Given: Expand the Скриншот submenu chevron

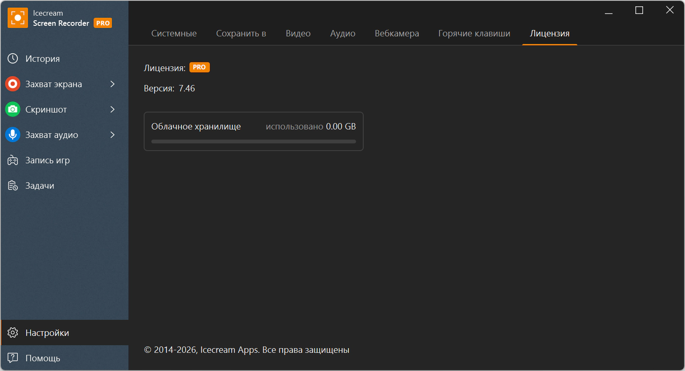Looking at the screenshot, I should point(112,110).
